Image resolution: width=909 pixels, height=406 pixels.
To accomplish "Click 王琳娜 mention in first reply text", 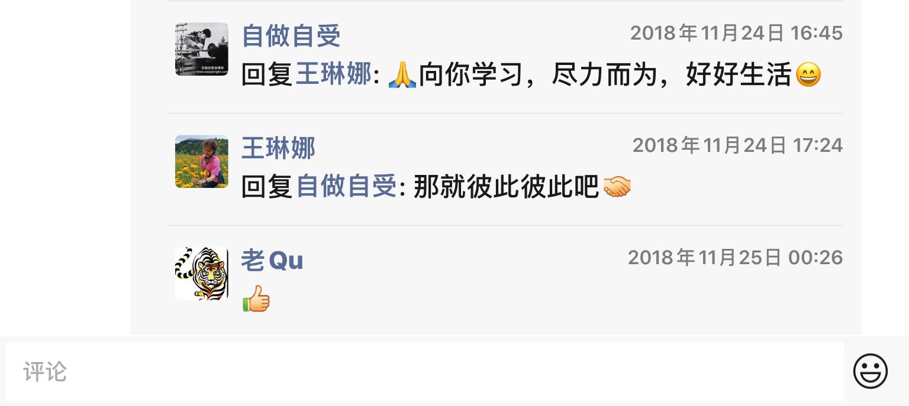I will point(334,75).
